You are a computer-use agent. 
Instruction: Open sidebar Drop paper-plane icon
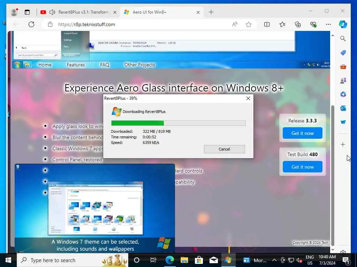click(x=343, y=122)
